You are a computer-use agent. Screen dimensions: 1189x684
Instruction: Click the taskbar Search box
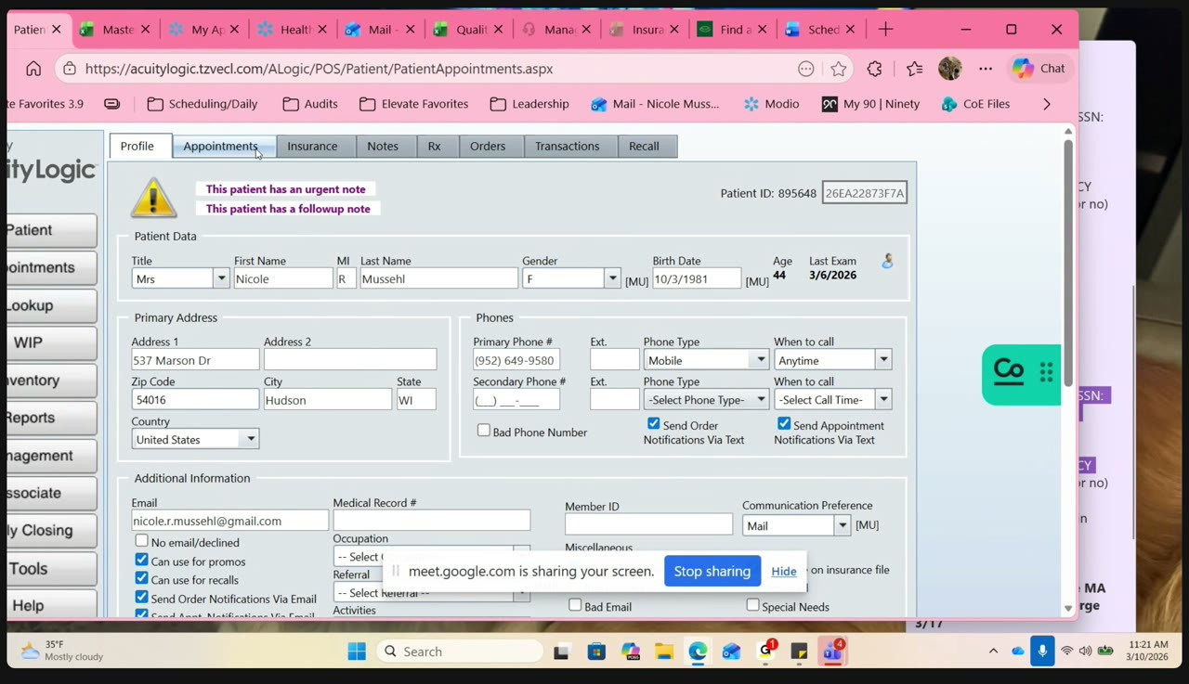[x=460, y=652]
